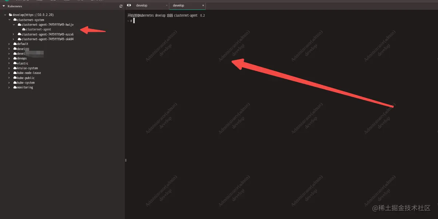Click the kube-system cloud icon
438x219 pixels.
click(15, 83)
